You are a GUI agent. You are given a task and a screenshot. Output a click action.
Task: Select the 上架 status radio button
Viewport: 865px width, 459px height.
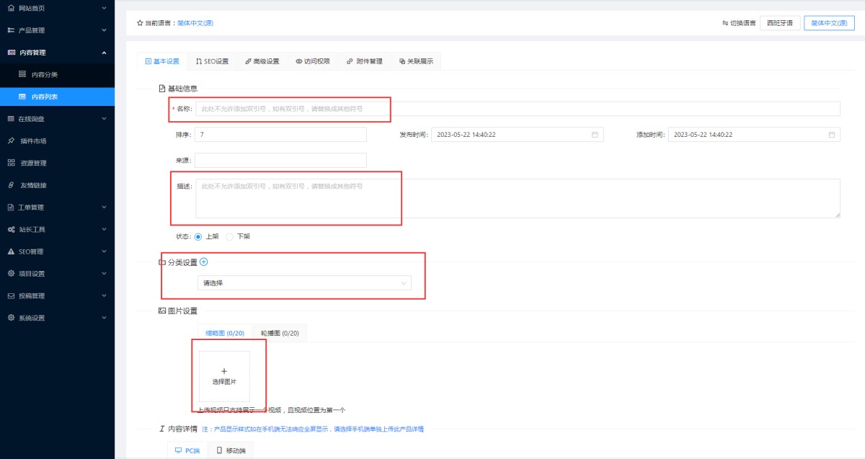click(x=199, y=236)
